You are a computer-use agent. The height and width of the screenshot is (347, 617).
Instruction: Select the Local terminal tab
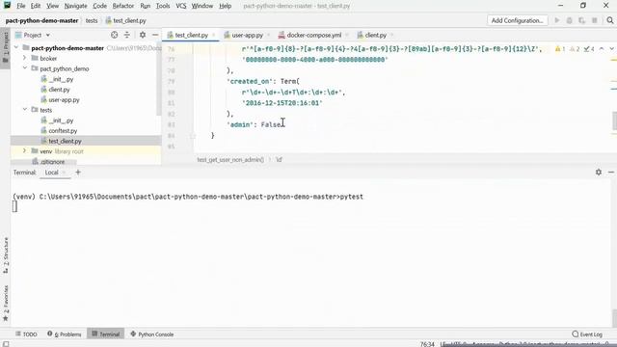coord(51,173)
